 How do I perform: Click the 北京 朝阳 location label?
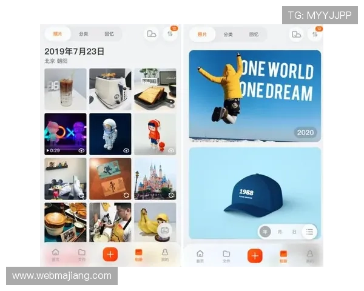tap(56, 61)
